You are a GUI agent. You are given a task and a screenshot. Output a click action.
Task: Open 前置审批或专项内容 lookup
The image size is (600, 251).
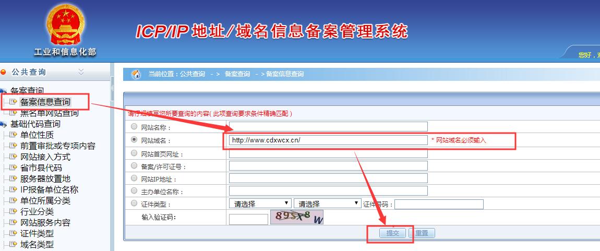coord(58,146)
